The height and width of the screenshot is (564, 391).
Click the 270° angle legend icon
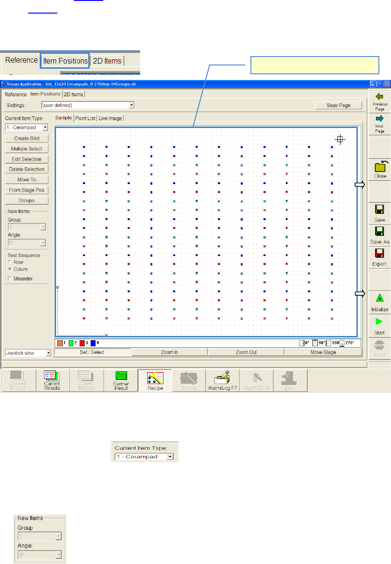[342, 343]
